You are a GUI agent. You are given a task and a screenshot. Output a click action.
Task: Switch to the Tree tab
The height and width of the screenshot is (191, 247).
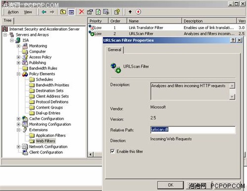click(x=7, y=21)
